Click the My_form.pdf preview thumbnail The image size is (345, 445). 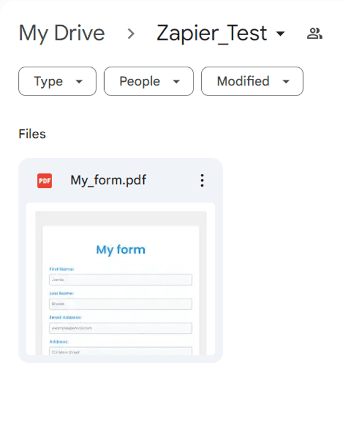coord(121,279)
